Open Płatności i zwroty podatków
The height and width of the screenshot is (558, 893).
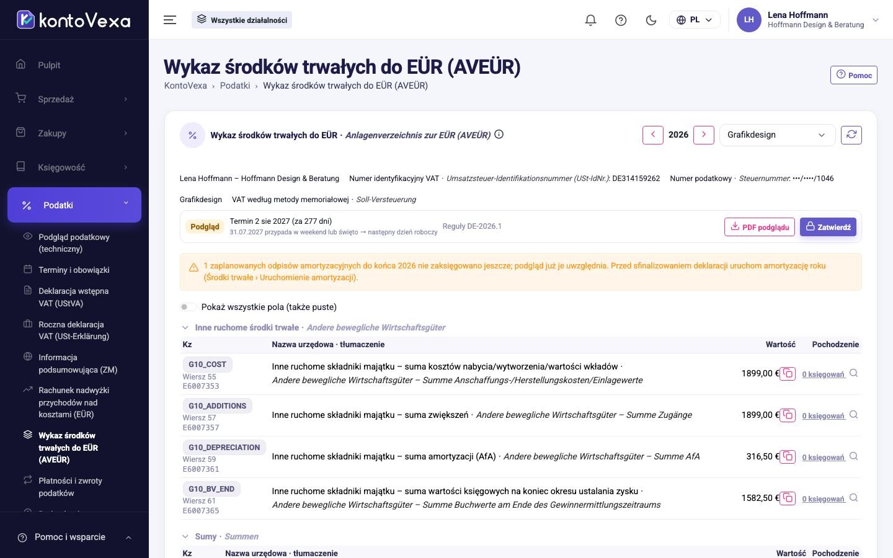click(70, 487)
